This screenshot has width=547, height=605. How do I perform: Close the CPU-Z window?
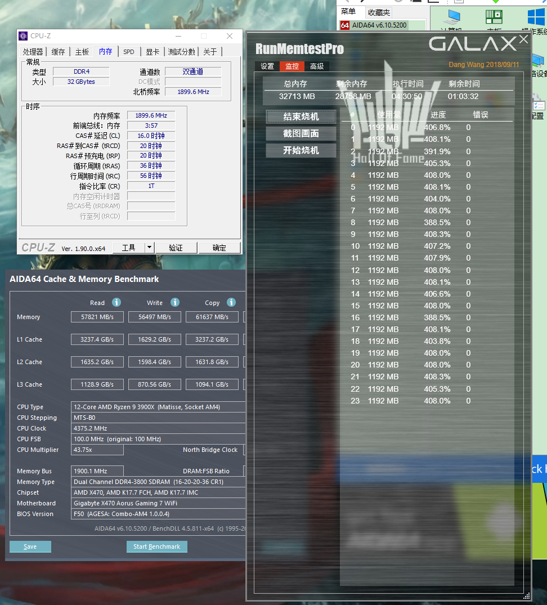[x=230, y=36]
